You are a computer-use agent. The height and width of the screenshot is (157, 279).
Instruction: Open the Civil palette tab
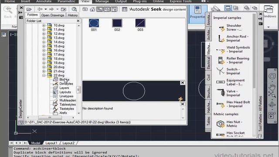(208, 78)
